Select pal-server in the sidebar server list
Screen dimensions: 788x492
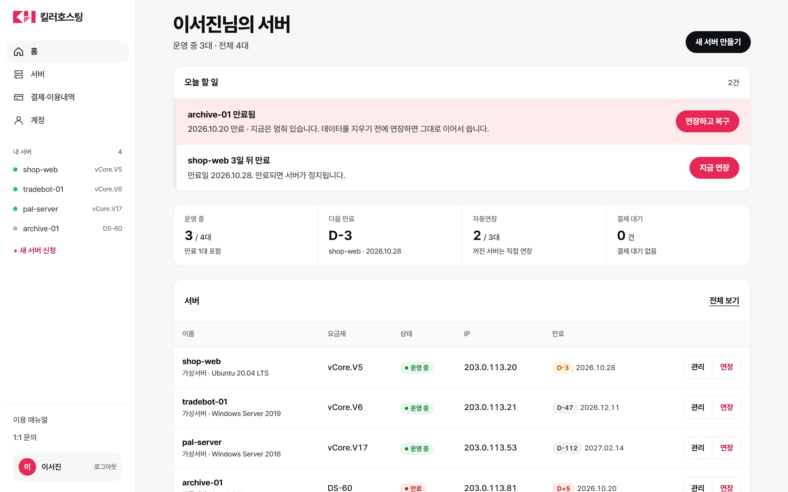click(x=67, y=209)
